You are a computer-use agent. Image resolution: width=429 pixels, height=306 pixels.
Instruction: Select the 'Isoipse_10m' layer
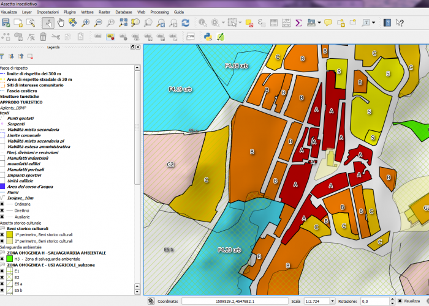[x=20, y=198]
